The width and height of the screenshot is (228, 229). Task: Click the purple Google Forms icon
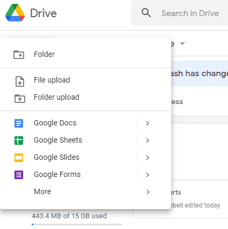pyautogui.click(x=19, y=175)
